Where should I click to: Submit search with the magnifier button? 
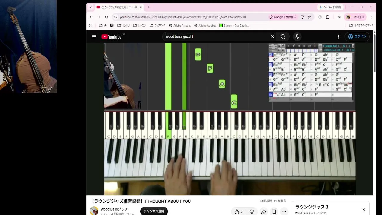(283, 36)
